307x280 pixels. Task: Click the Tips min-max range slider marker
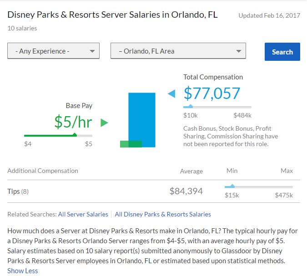232,186
